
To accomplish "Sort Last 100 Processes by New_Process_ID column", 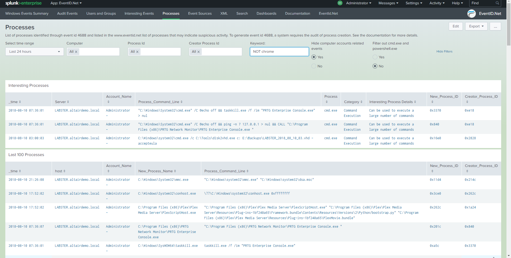I will click(444, 168).
